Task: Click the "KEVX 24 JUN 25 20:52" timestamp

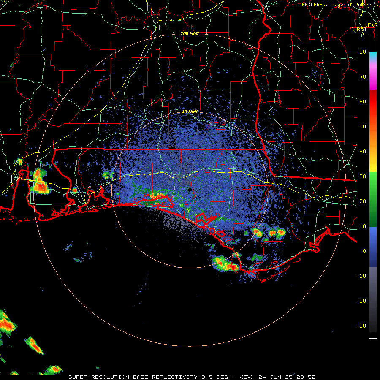Action: coord(277,377)
